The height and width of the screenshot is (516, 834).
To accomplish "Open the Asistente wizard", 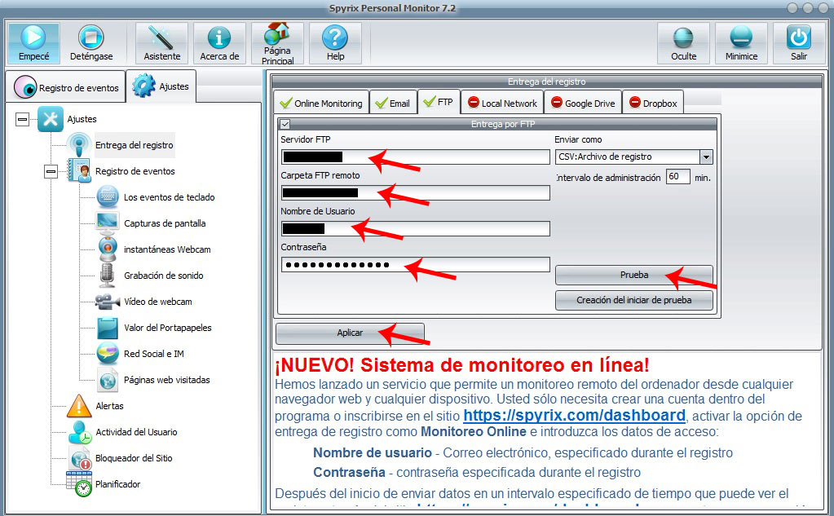I will coord(161,43).
